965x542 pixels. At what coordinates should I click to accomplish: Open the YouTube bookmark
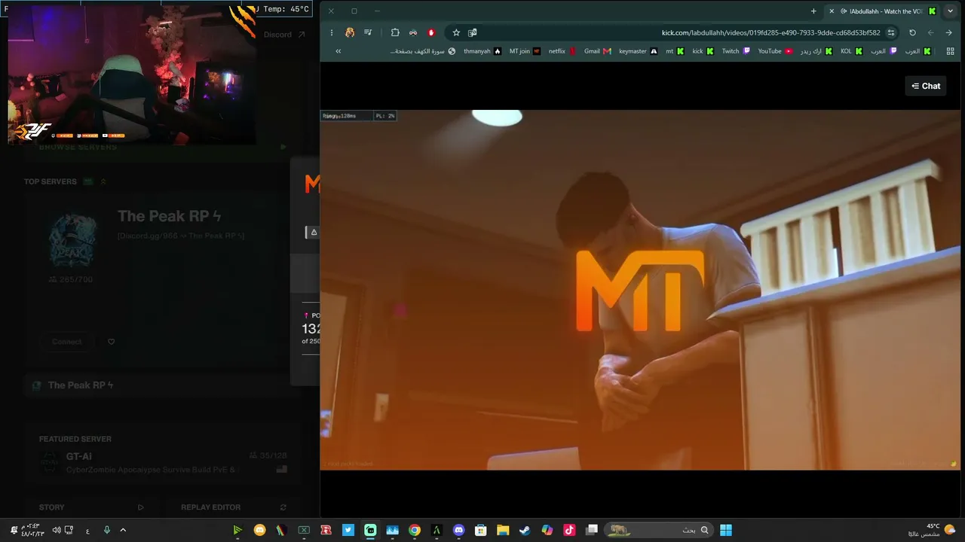point(775,51)
